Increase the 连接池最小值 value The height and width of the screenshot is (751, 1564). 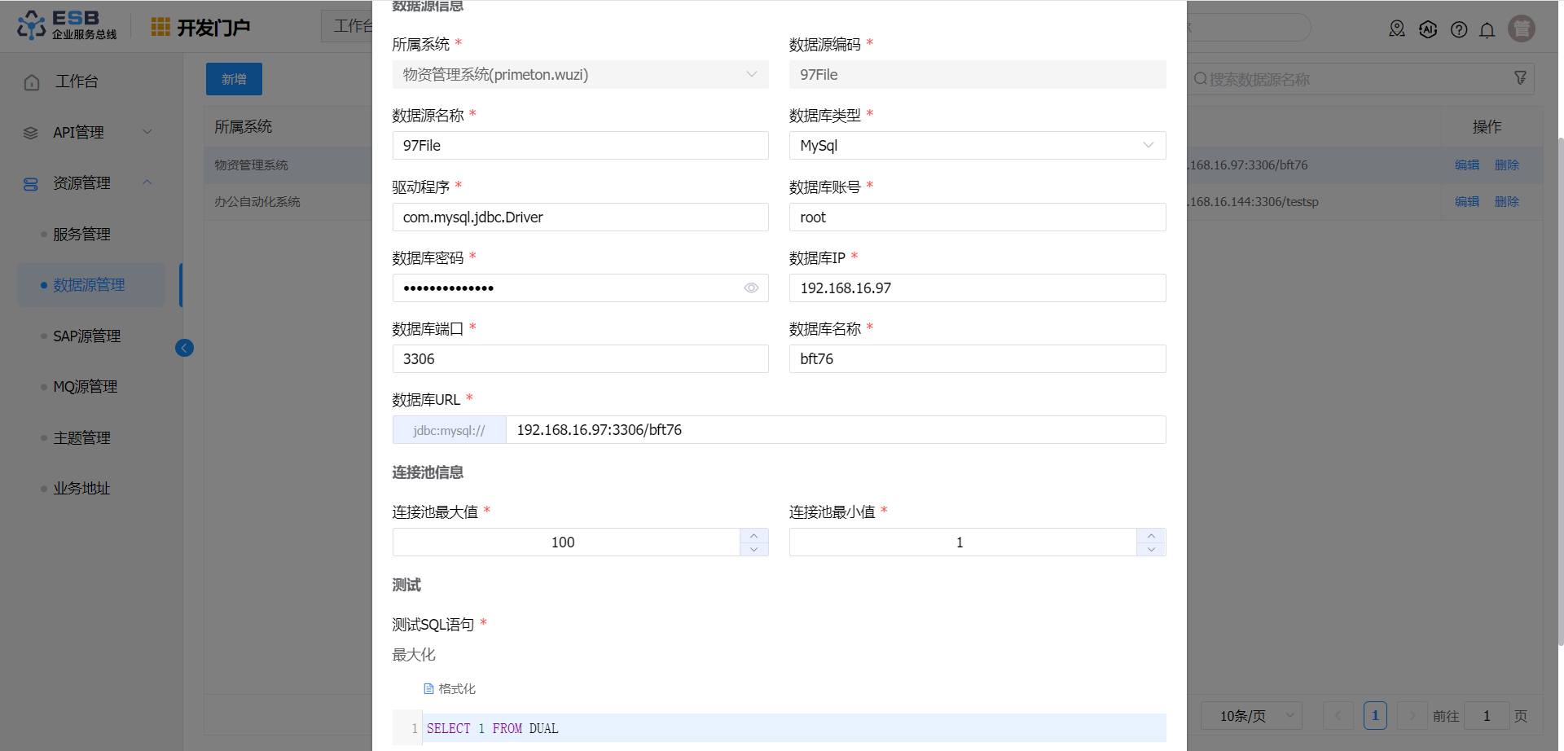(1151, 535)
